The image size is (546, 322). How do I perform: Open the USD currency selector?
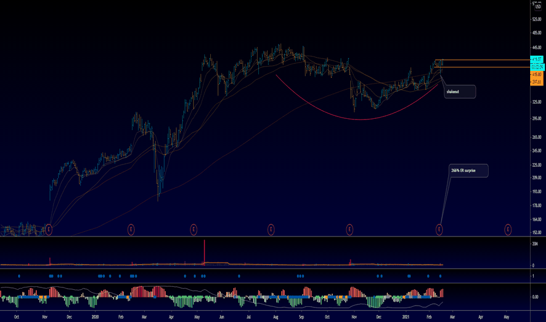(538, 6)
